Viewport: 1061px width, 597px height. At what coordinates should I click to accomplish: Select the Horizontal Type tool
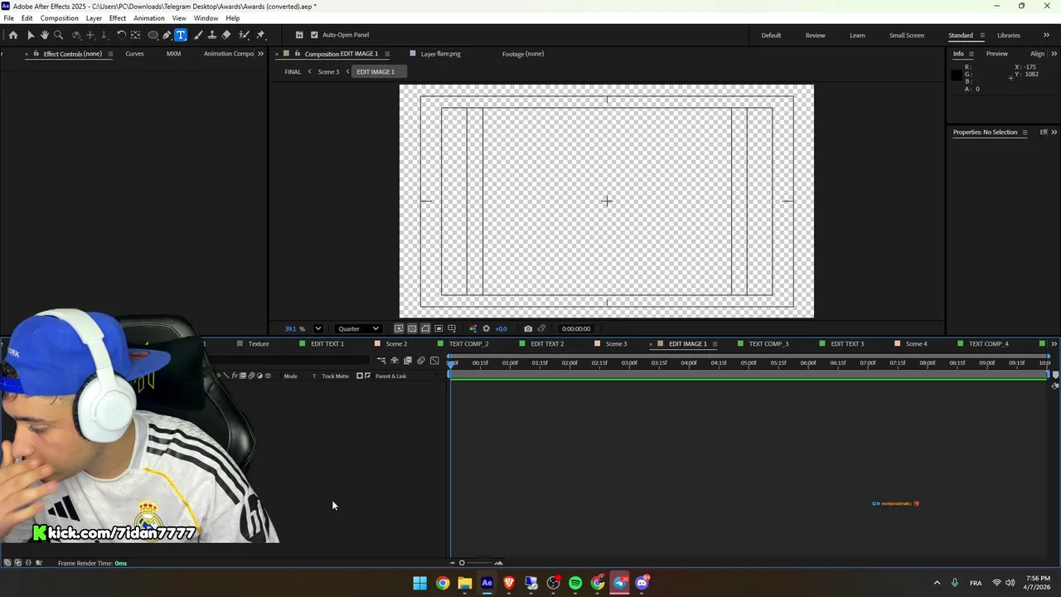pyautogui.click(x=181, y=35)
